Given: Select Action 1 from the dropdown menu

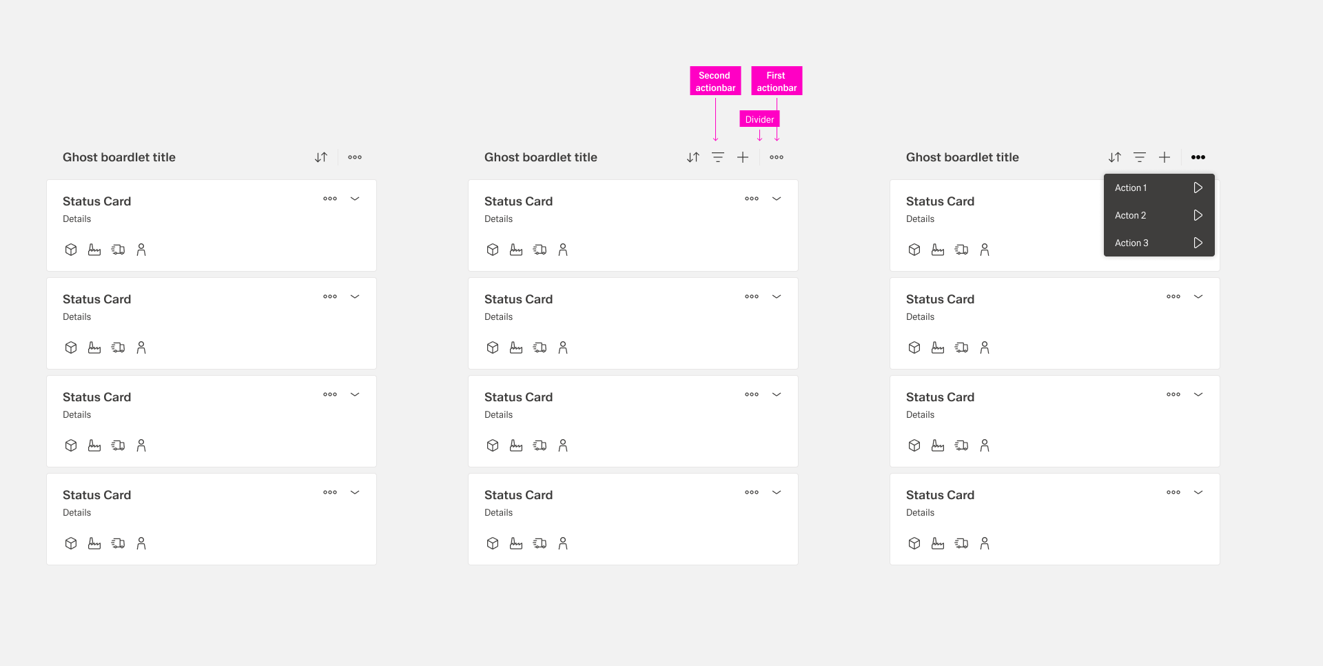Looking at the screenshot, I should point(1131,188).
